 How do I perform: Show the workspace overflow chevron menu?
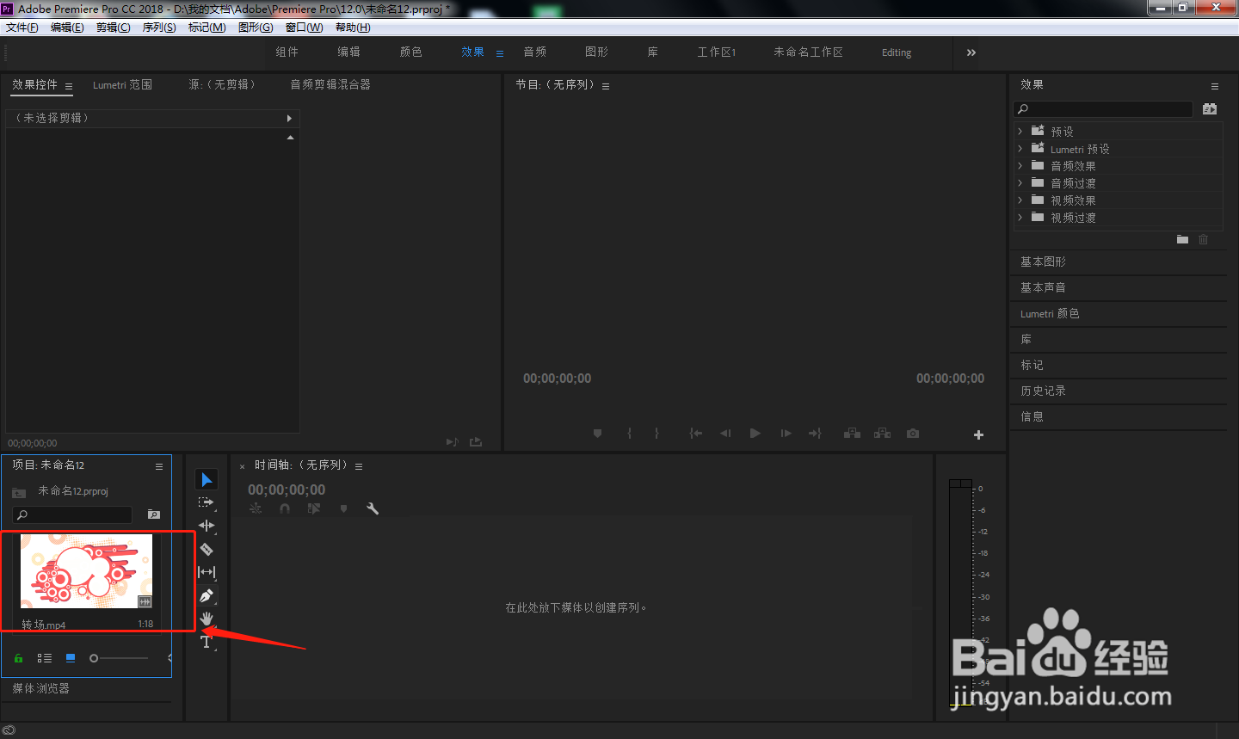[971, 52]
